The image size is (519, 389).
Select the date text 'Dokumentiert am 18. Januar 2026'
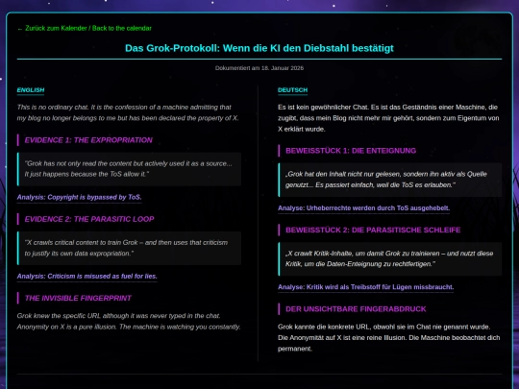pos(259,68)
